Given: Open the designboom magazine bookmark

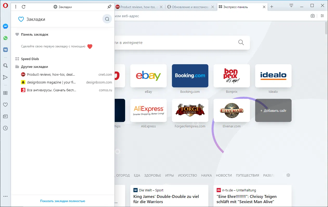Looking at the screenshot, I should coord(66,82).
